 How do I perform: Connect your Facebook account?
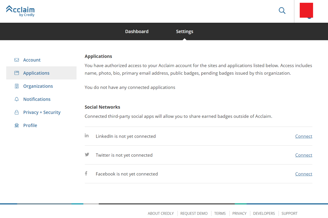304,174
